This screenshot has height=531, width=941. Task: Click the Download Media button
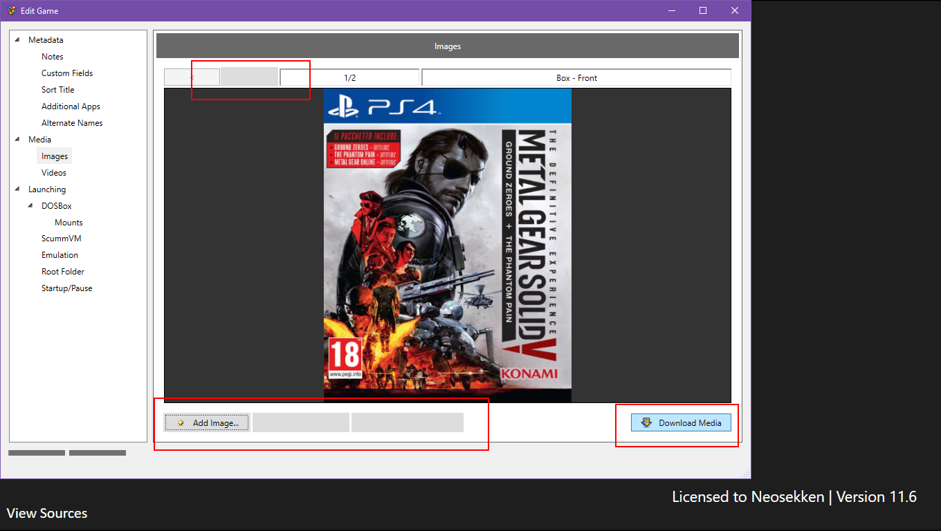click(x=681, y=422)
